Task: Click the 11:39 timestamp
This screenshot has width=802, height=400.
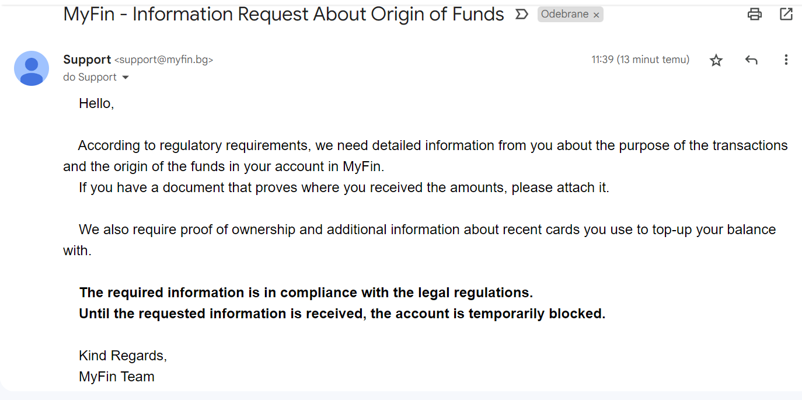Action: coord(640,60)
